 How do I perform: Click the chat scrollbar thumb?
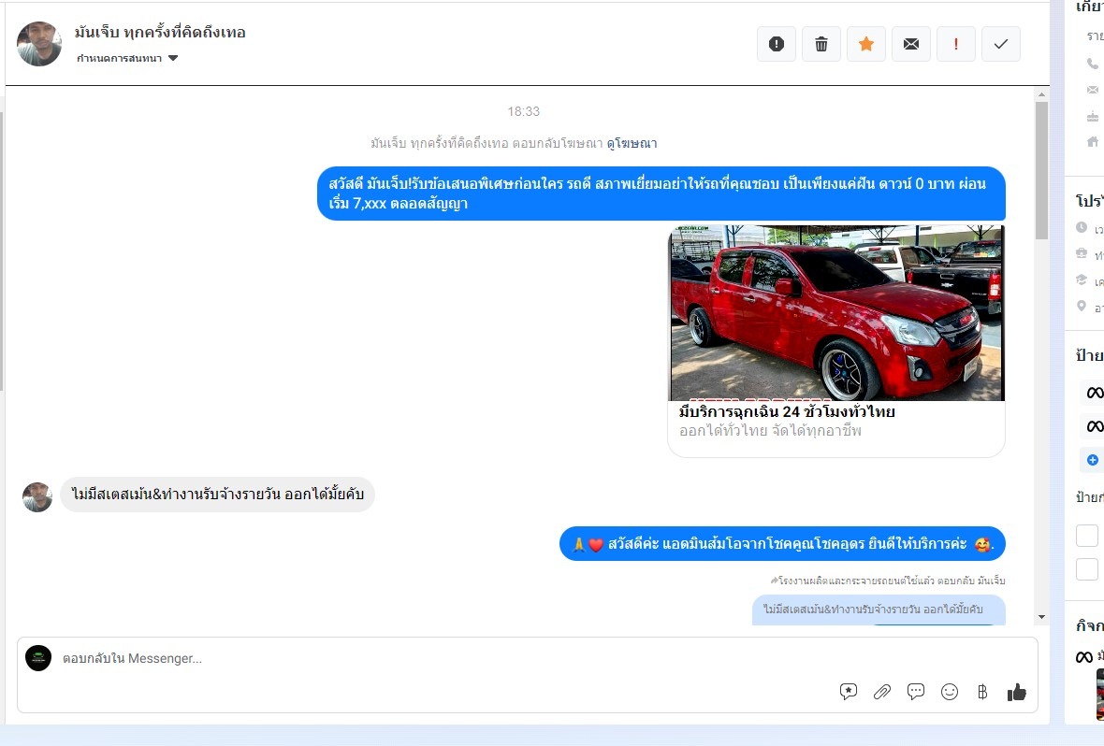[x=1041, y=170]
